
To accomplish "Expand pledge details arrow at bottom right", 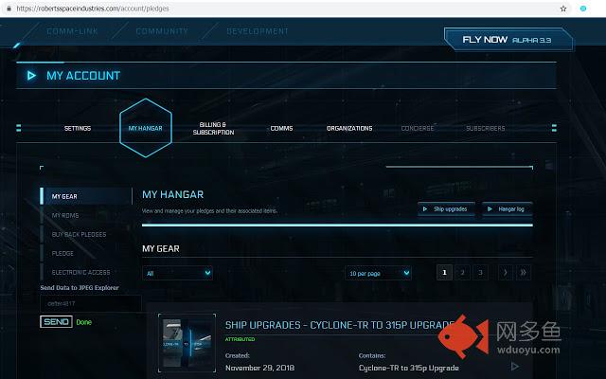I will [515, 366].
